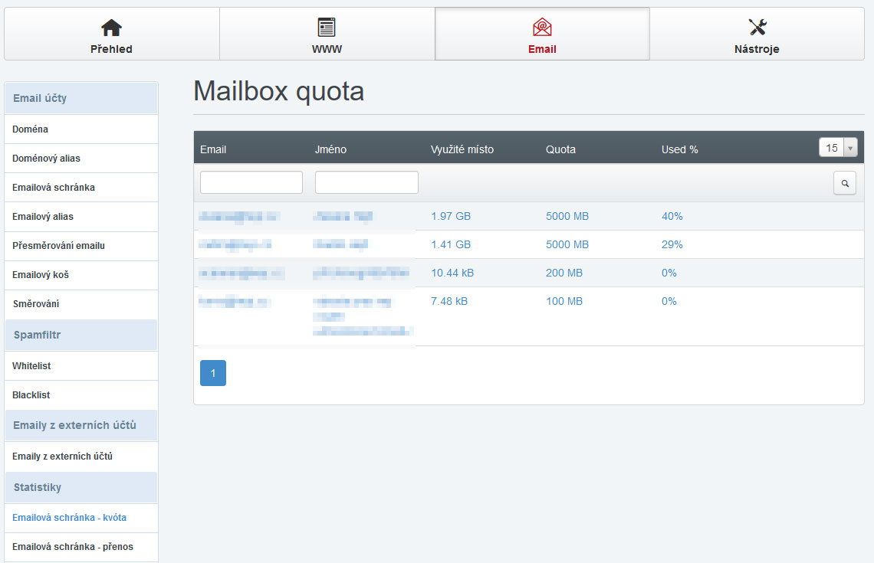
Task: Click the Přehled home icon
Action: 111,28
